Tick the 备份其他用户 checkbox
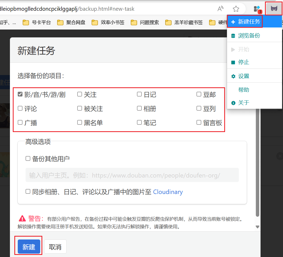The height and width of the screenshot is (257, 283). tap(28, 158)
